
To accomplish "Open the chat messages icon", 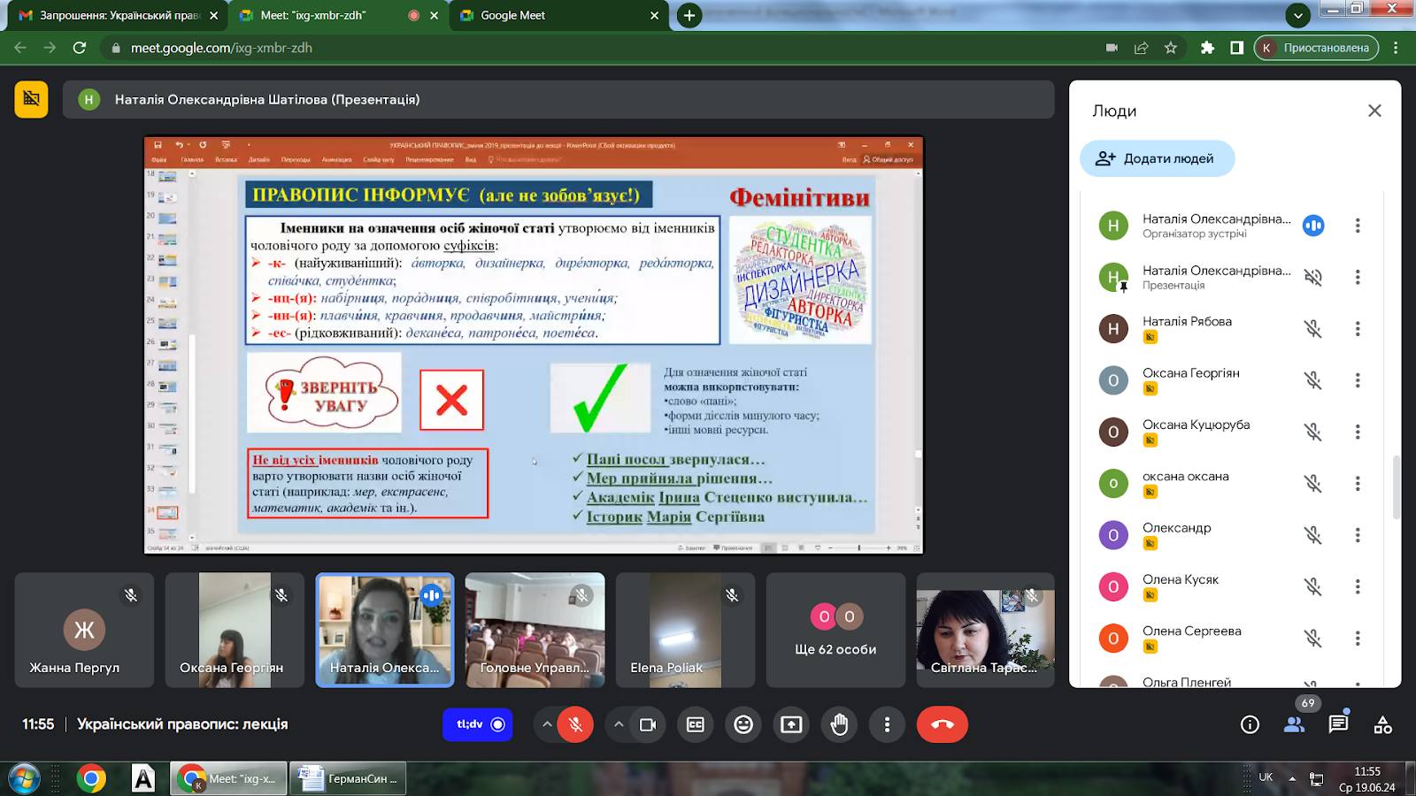I will (x=1338, y=724).
